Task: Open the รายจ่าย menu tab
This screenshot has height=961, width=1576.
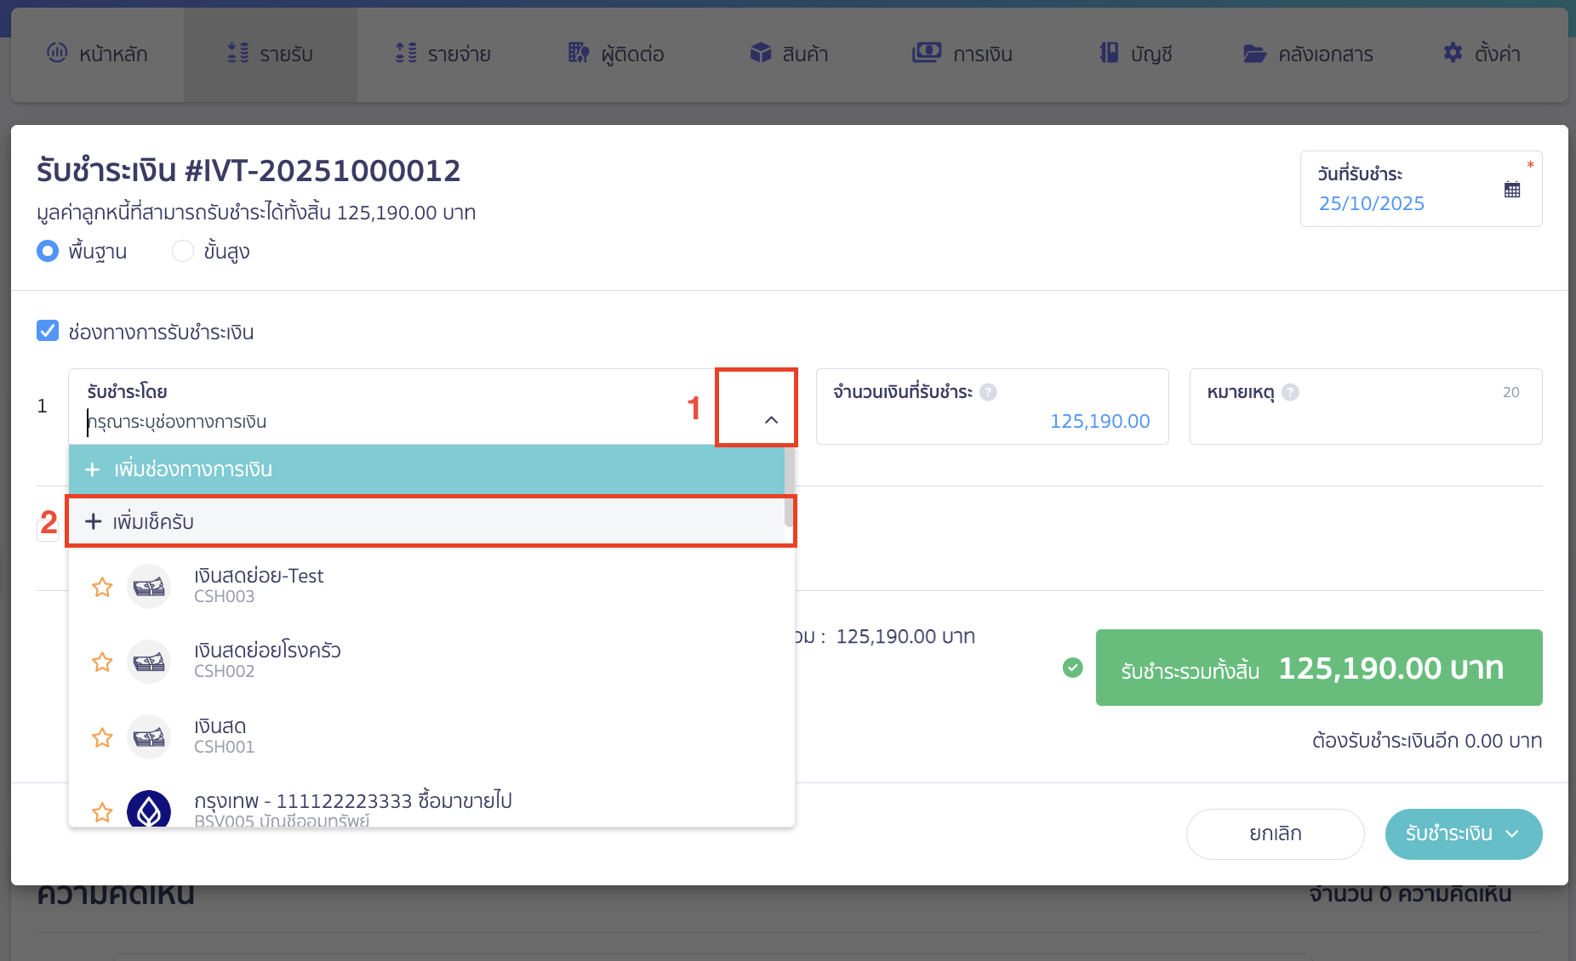Action: [443, 54]
